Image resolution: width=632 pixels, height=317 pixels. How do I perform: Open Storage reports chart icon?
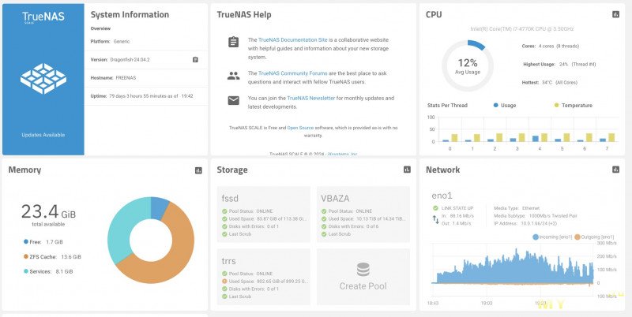click(x=407, y=170)
